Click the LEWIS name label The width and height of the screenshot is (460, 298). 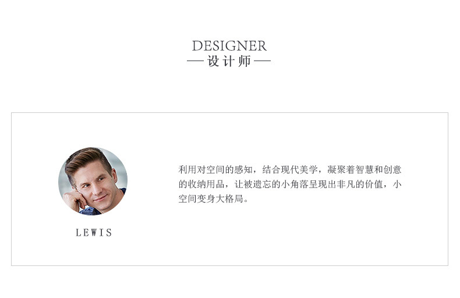coord(94,233)
